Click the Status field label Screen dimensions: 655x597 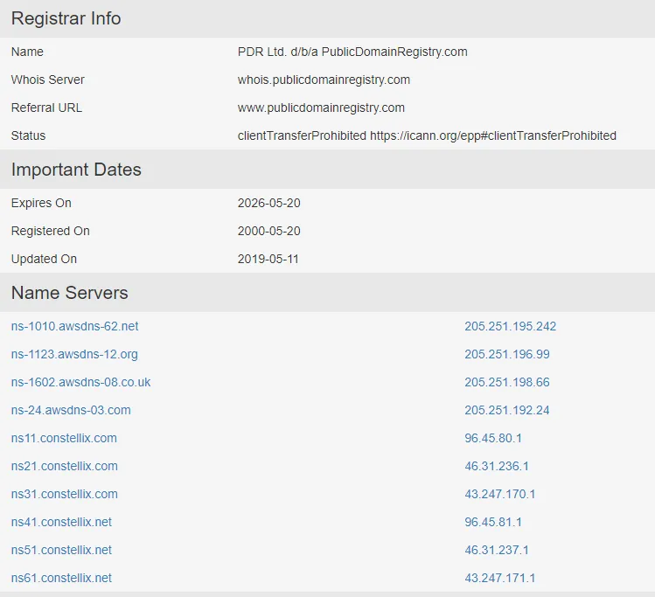coord(28,135)
